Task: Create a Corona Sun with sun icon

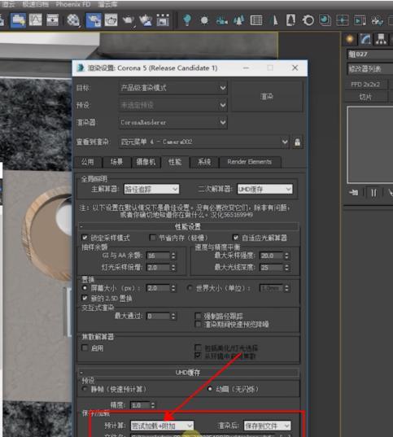Action: point(204,20)
